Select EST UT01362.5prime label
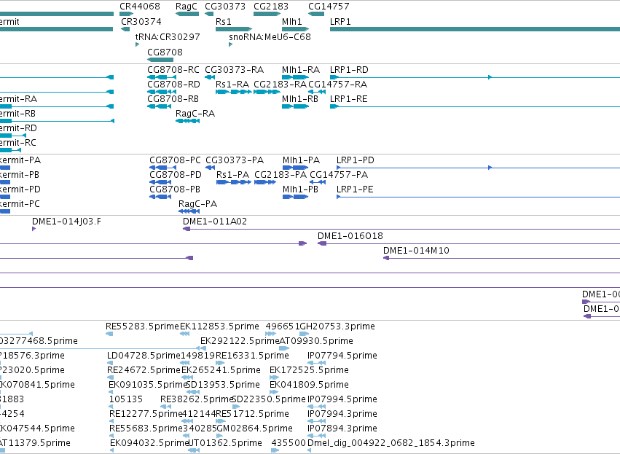This screenshot has height=454, width=620. (x=225, y=443)
